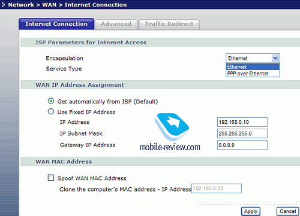Click the IP Subnet Mask label
This screenshot has height=216, width=300.
point(81,133)
